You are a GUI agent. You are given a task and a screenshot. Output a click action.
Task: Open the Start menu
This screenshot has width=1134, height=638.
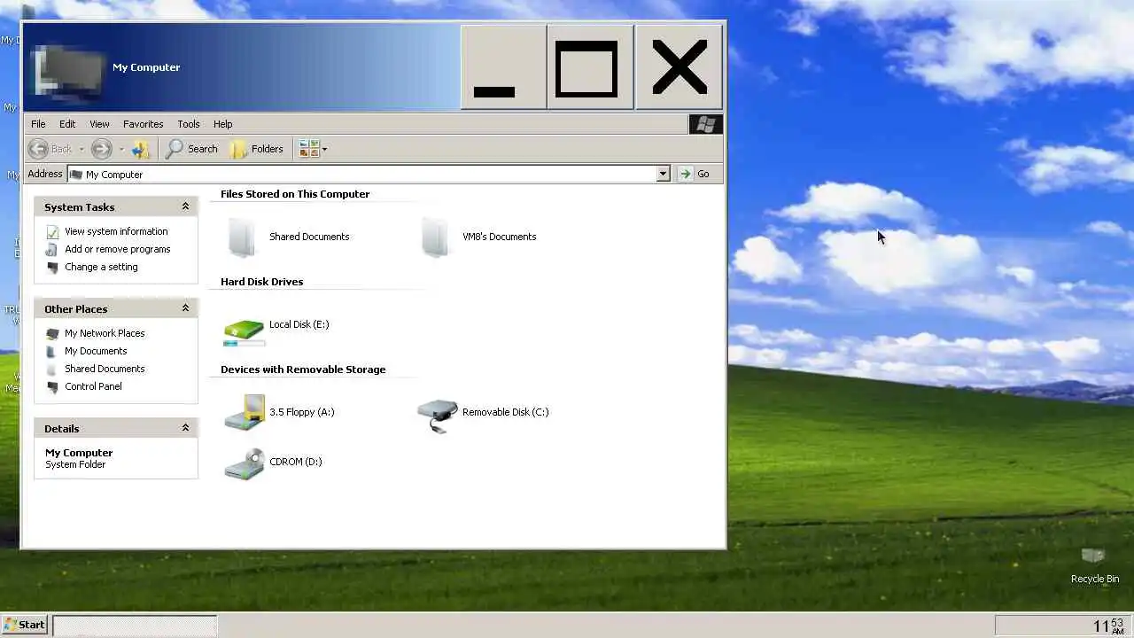(x=24, y=625)
